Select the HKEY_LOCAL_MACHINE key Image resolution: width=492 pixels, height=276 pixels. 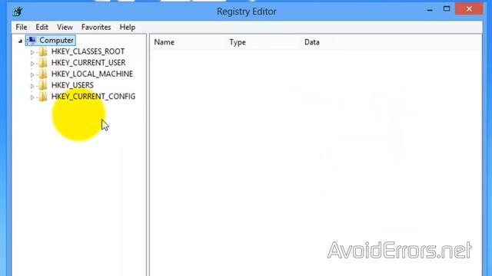click(x=92, y=74)
